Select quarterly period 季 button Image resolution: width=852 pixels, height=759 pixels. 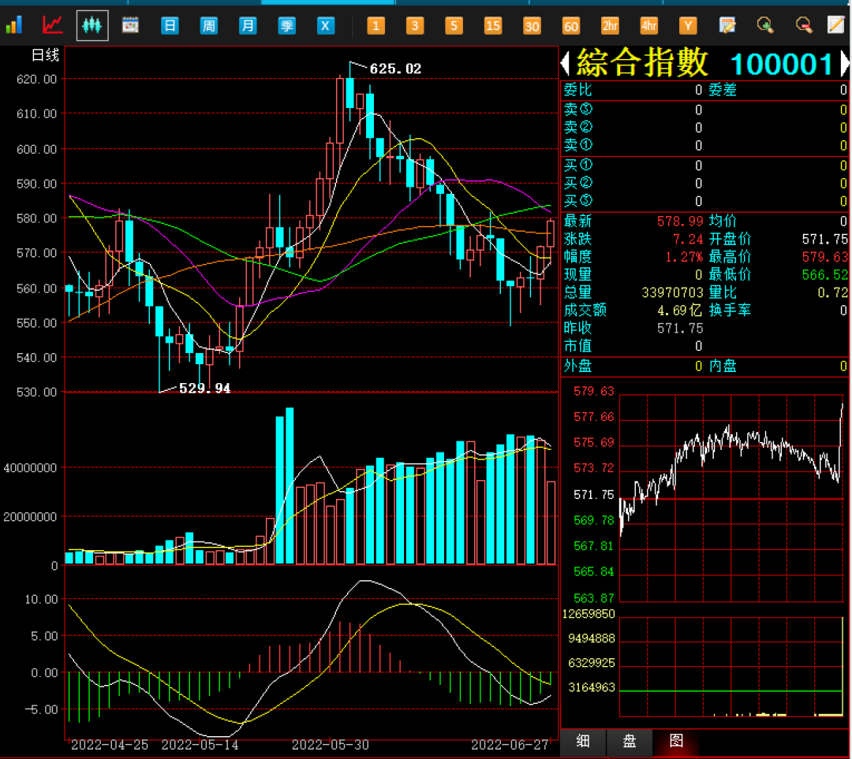(286, 25)
